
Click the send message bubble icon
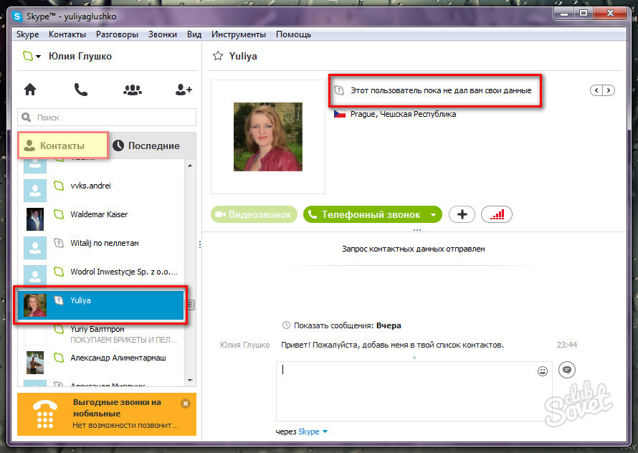click(567, 370)
